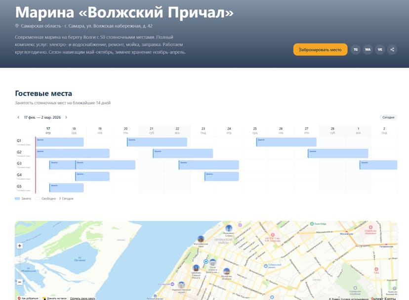Viewport: 409px width, 300px height.
Task: Click the blue Занято color swatch
Action: (x=17, y=198)
